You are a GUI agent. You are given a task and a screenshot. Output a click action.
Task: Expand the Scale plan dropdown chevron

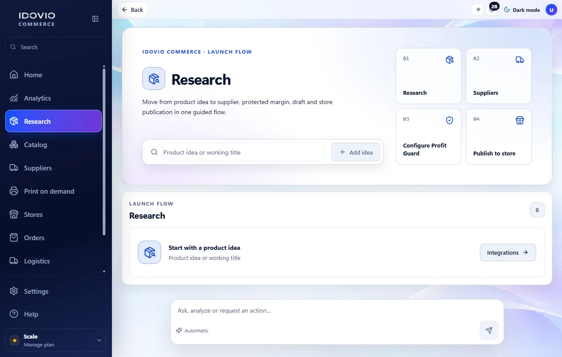tap(99, 340)
